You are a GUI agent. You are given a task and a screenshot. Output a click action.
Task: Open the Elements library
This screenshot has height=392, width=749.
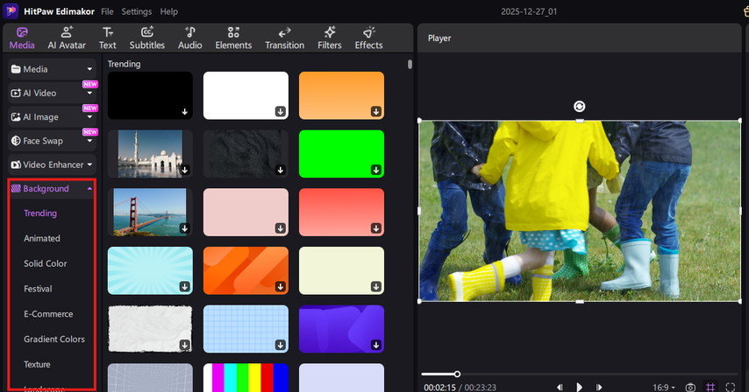[233, 38]
